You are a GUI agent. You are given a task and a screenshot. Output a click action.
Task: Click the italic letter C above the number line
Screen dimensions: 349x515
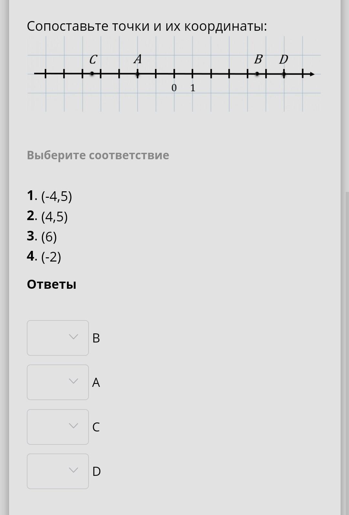coord(93,60)
